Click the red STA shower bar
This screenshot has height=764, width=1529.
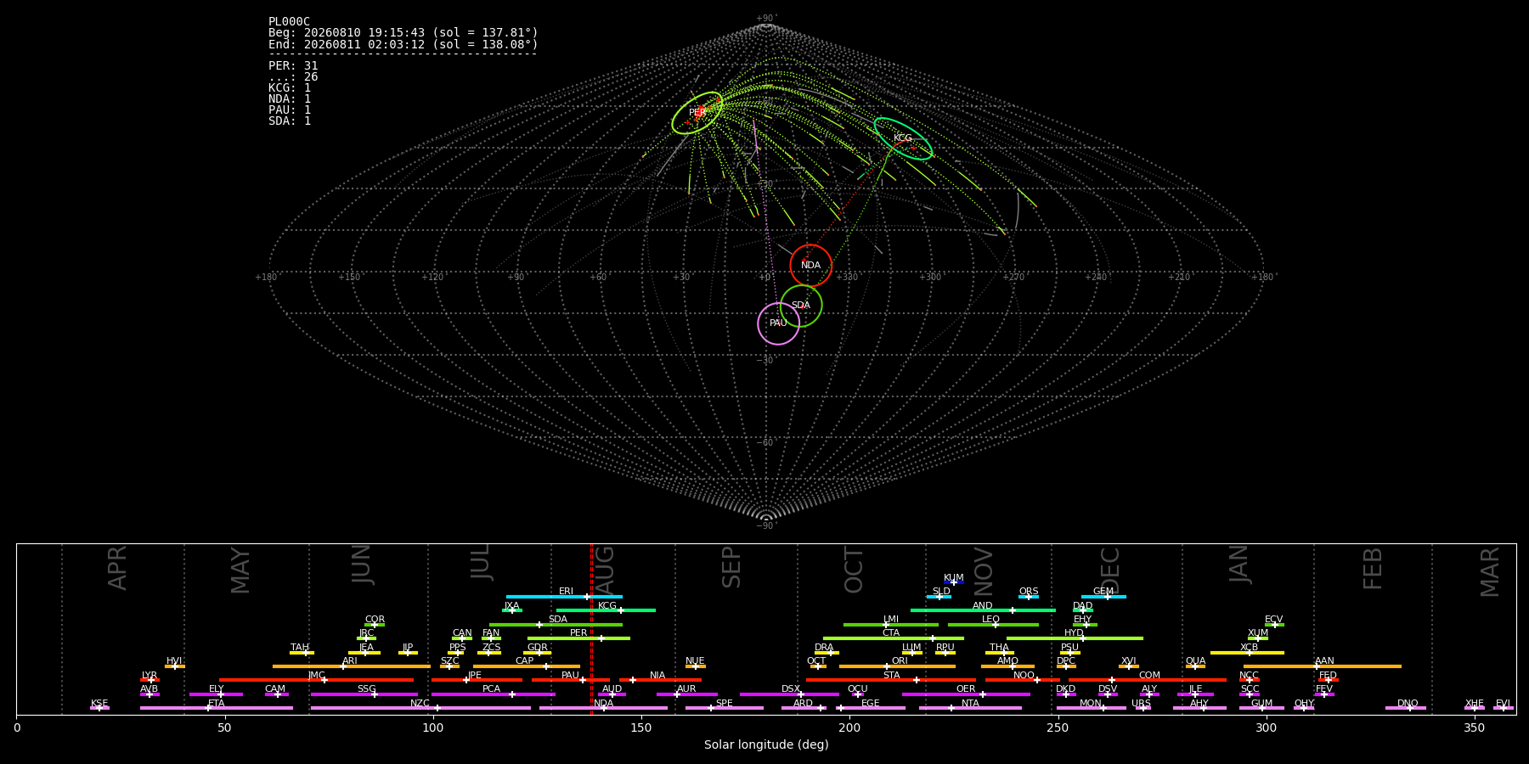pos(891,680)
